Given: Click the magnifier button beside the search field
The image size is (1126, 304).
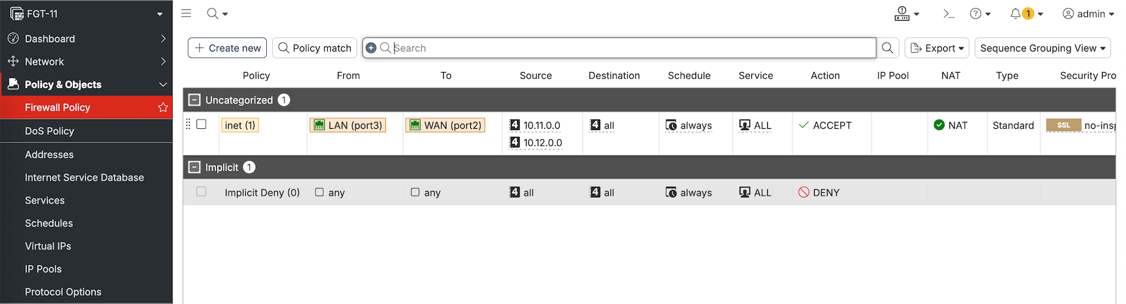Looking at the screenshot, I should click(x=887, y=48).
